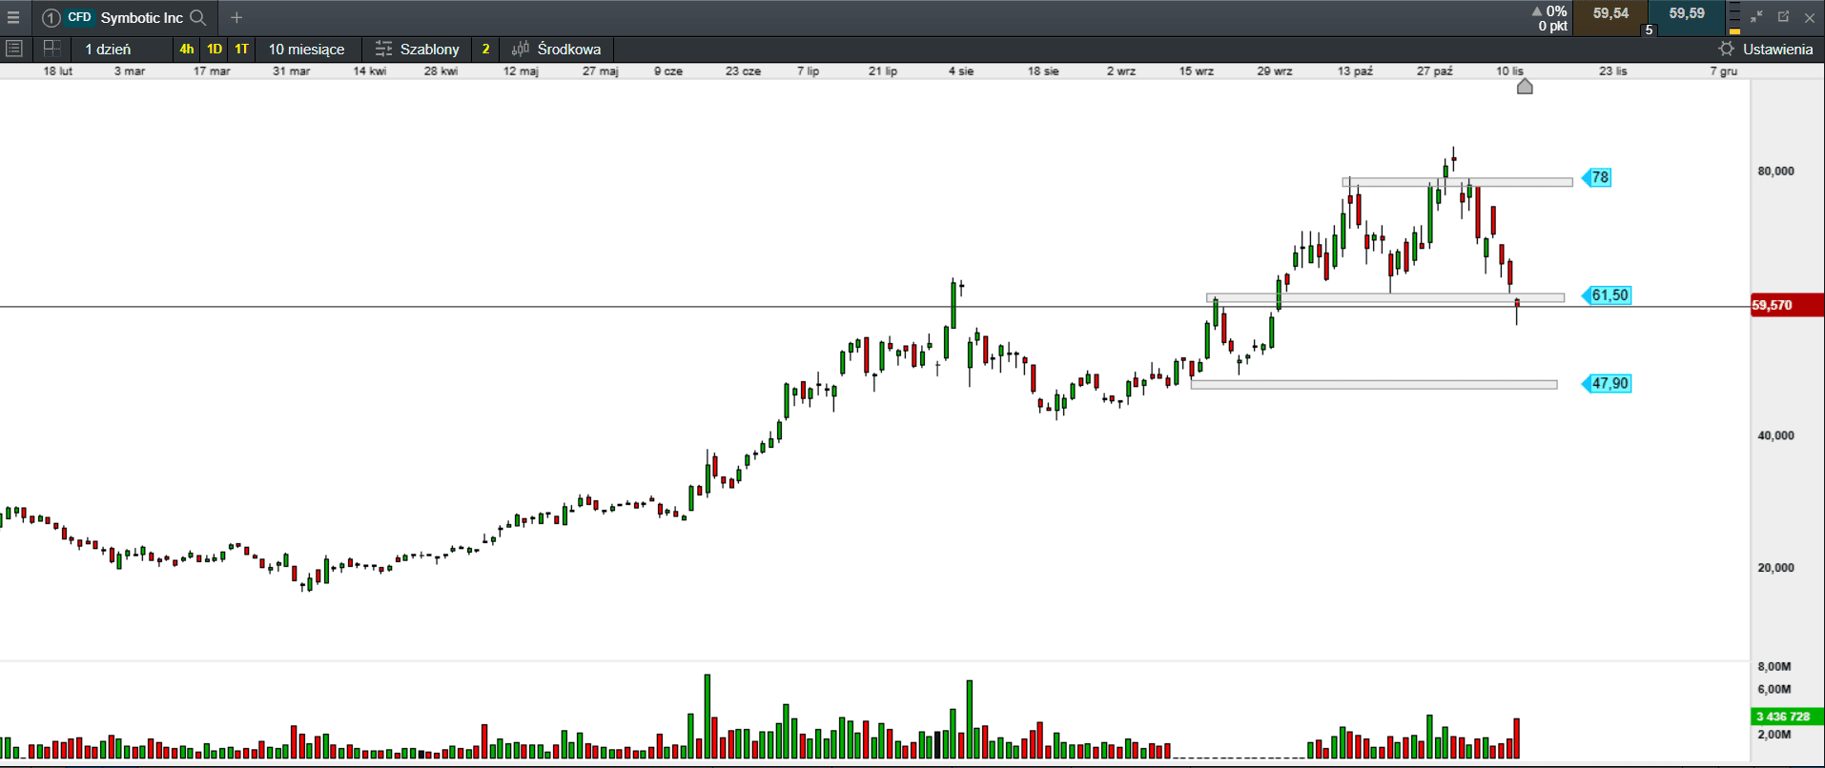Click the 59,59 buy price button
The width and height of the screenshot is (1825, 768).
pos(1686,14)
